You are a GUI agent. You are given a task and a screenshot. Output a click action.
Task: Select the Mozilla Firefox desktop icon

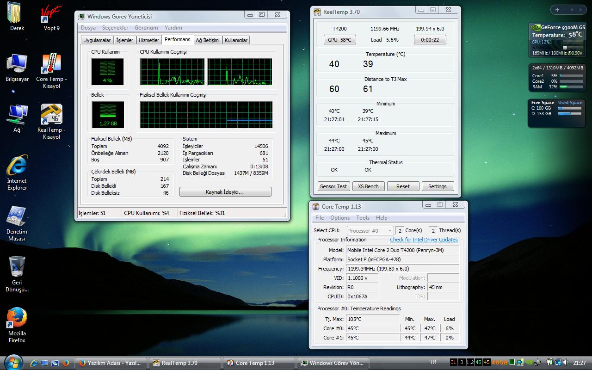click(17, 325)
